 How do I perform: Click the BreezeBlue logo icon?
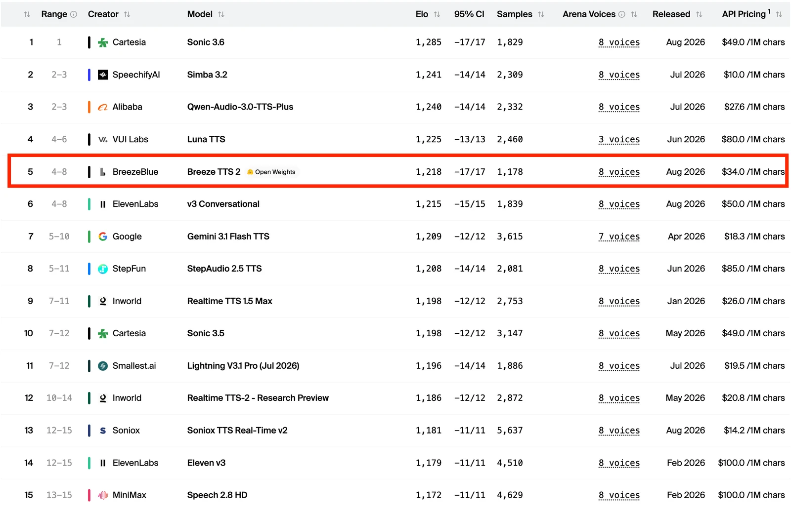(x=103, y=172)
